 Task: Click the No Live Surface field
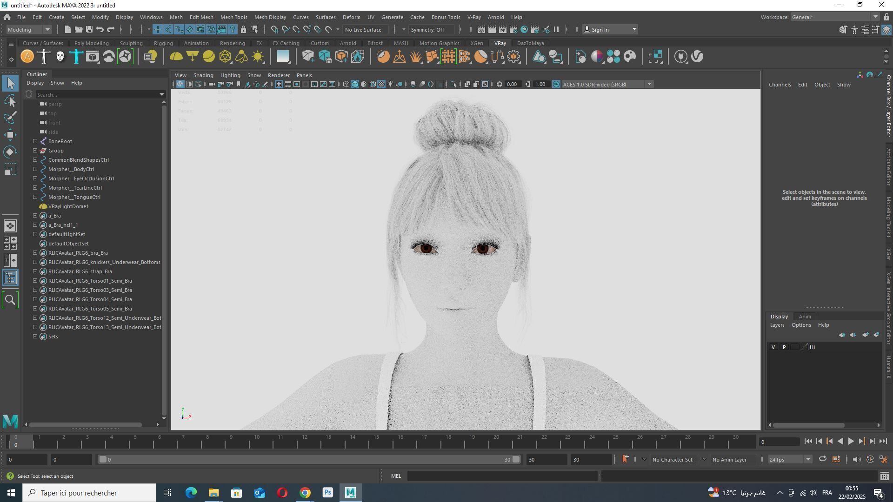(x=366, y=29)
